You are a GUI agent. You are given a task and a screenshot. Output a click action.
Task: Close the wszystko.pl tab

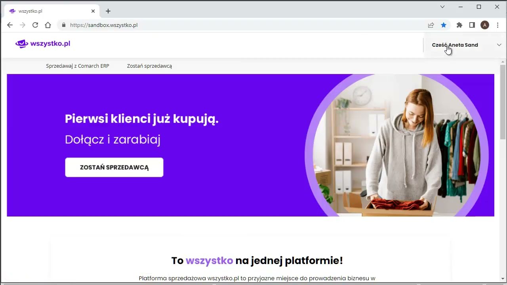click(x=93, y=11)
